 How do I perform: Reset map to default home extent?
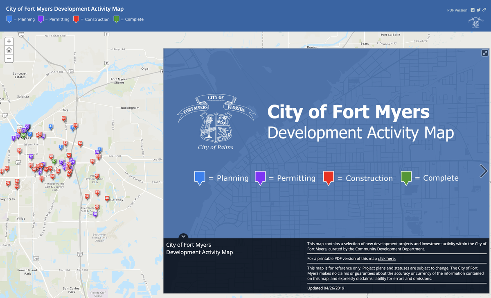(9, 50)
